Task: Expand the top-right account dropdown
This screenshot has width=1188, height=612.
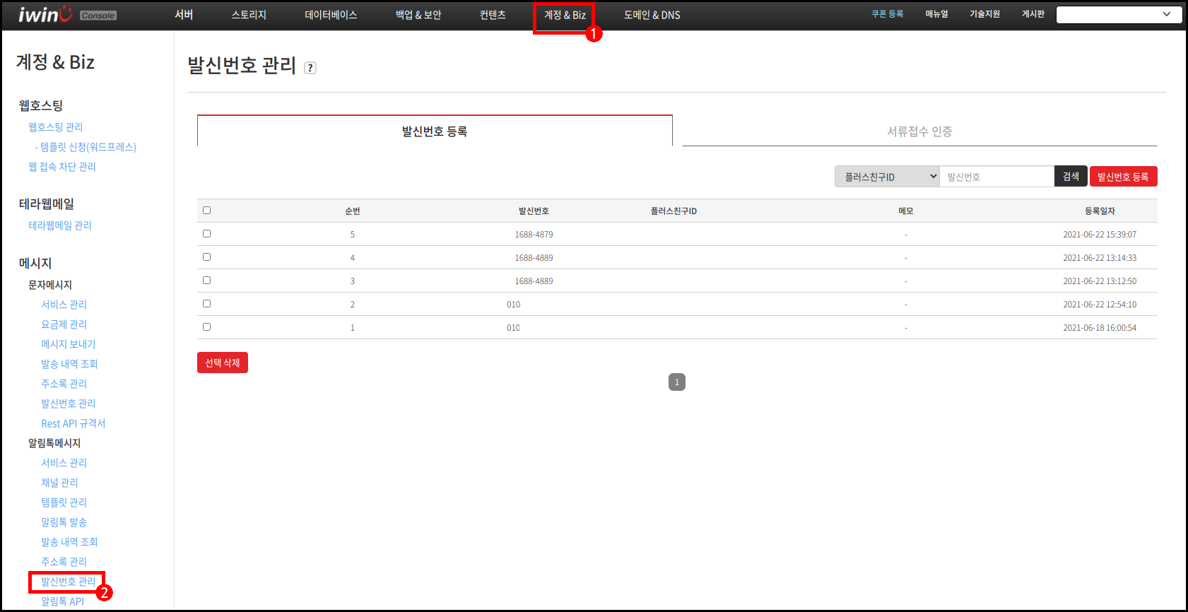Action: (x=1119, y=15)
